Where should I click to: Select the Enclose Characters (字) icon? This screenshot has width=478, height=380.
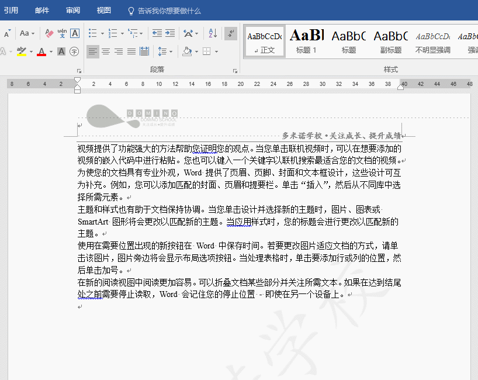pos(74,51)
